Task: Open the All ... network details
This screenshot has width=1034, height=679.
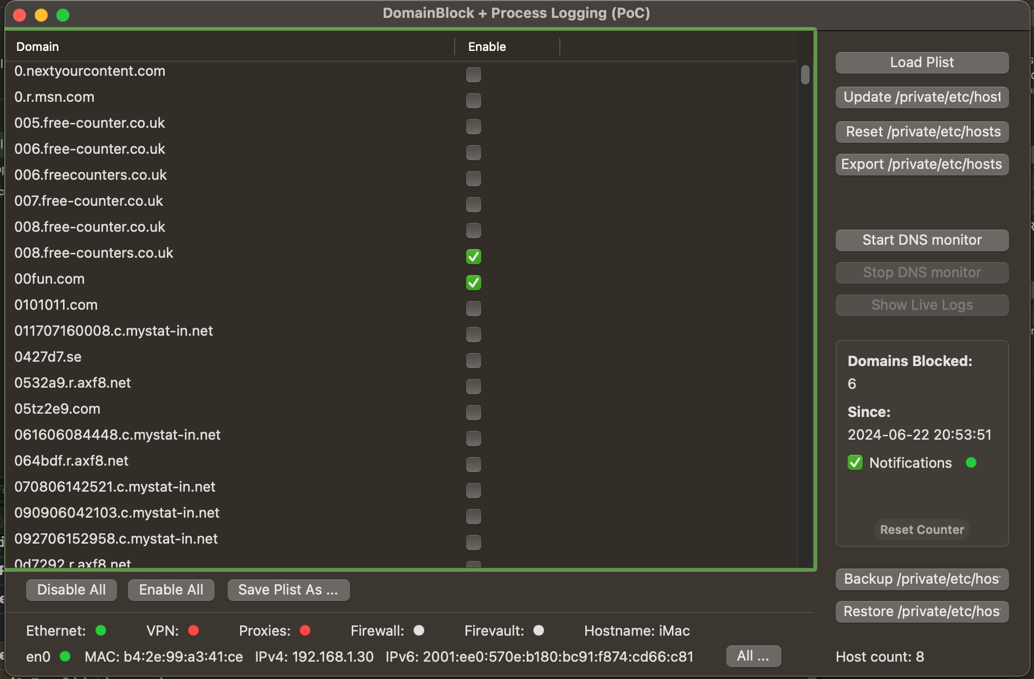Action: pyautogui.click(x=753, y=656)
